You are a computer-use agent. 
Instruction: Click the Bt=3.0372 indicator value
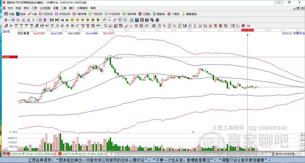click(x=109, y=33)
